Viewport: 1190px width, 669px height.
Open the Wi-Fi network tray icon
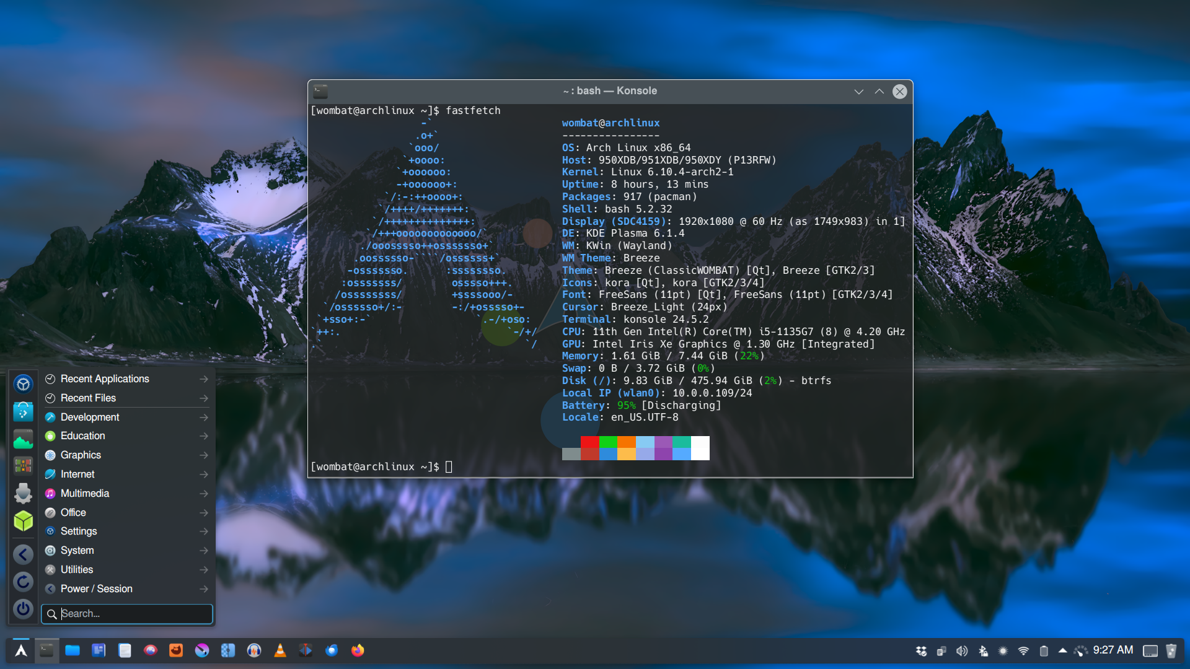pyautogui.click(x=1023, y=651)
